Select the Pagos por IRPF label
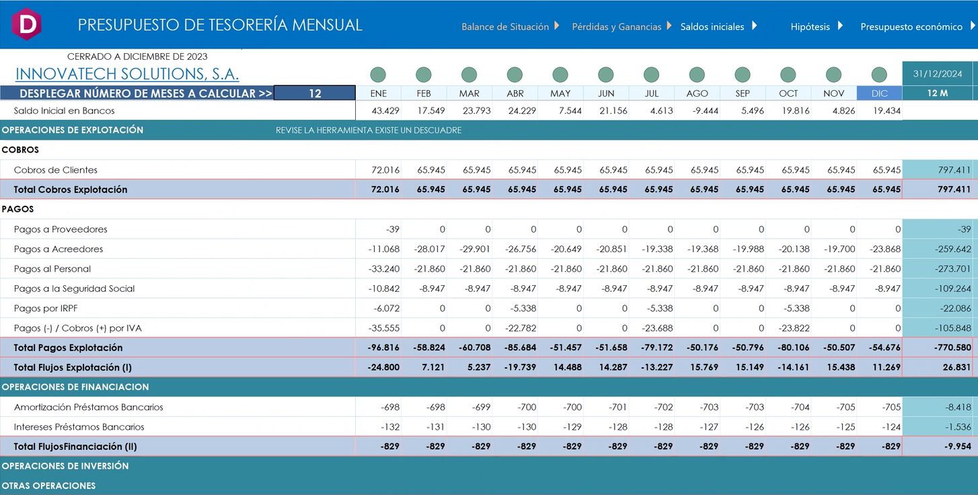Screen dimensions: 978x495 pyautogui.click(x=46, y=309)
